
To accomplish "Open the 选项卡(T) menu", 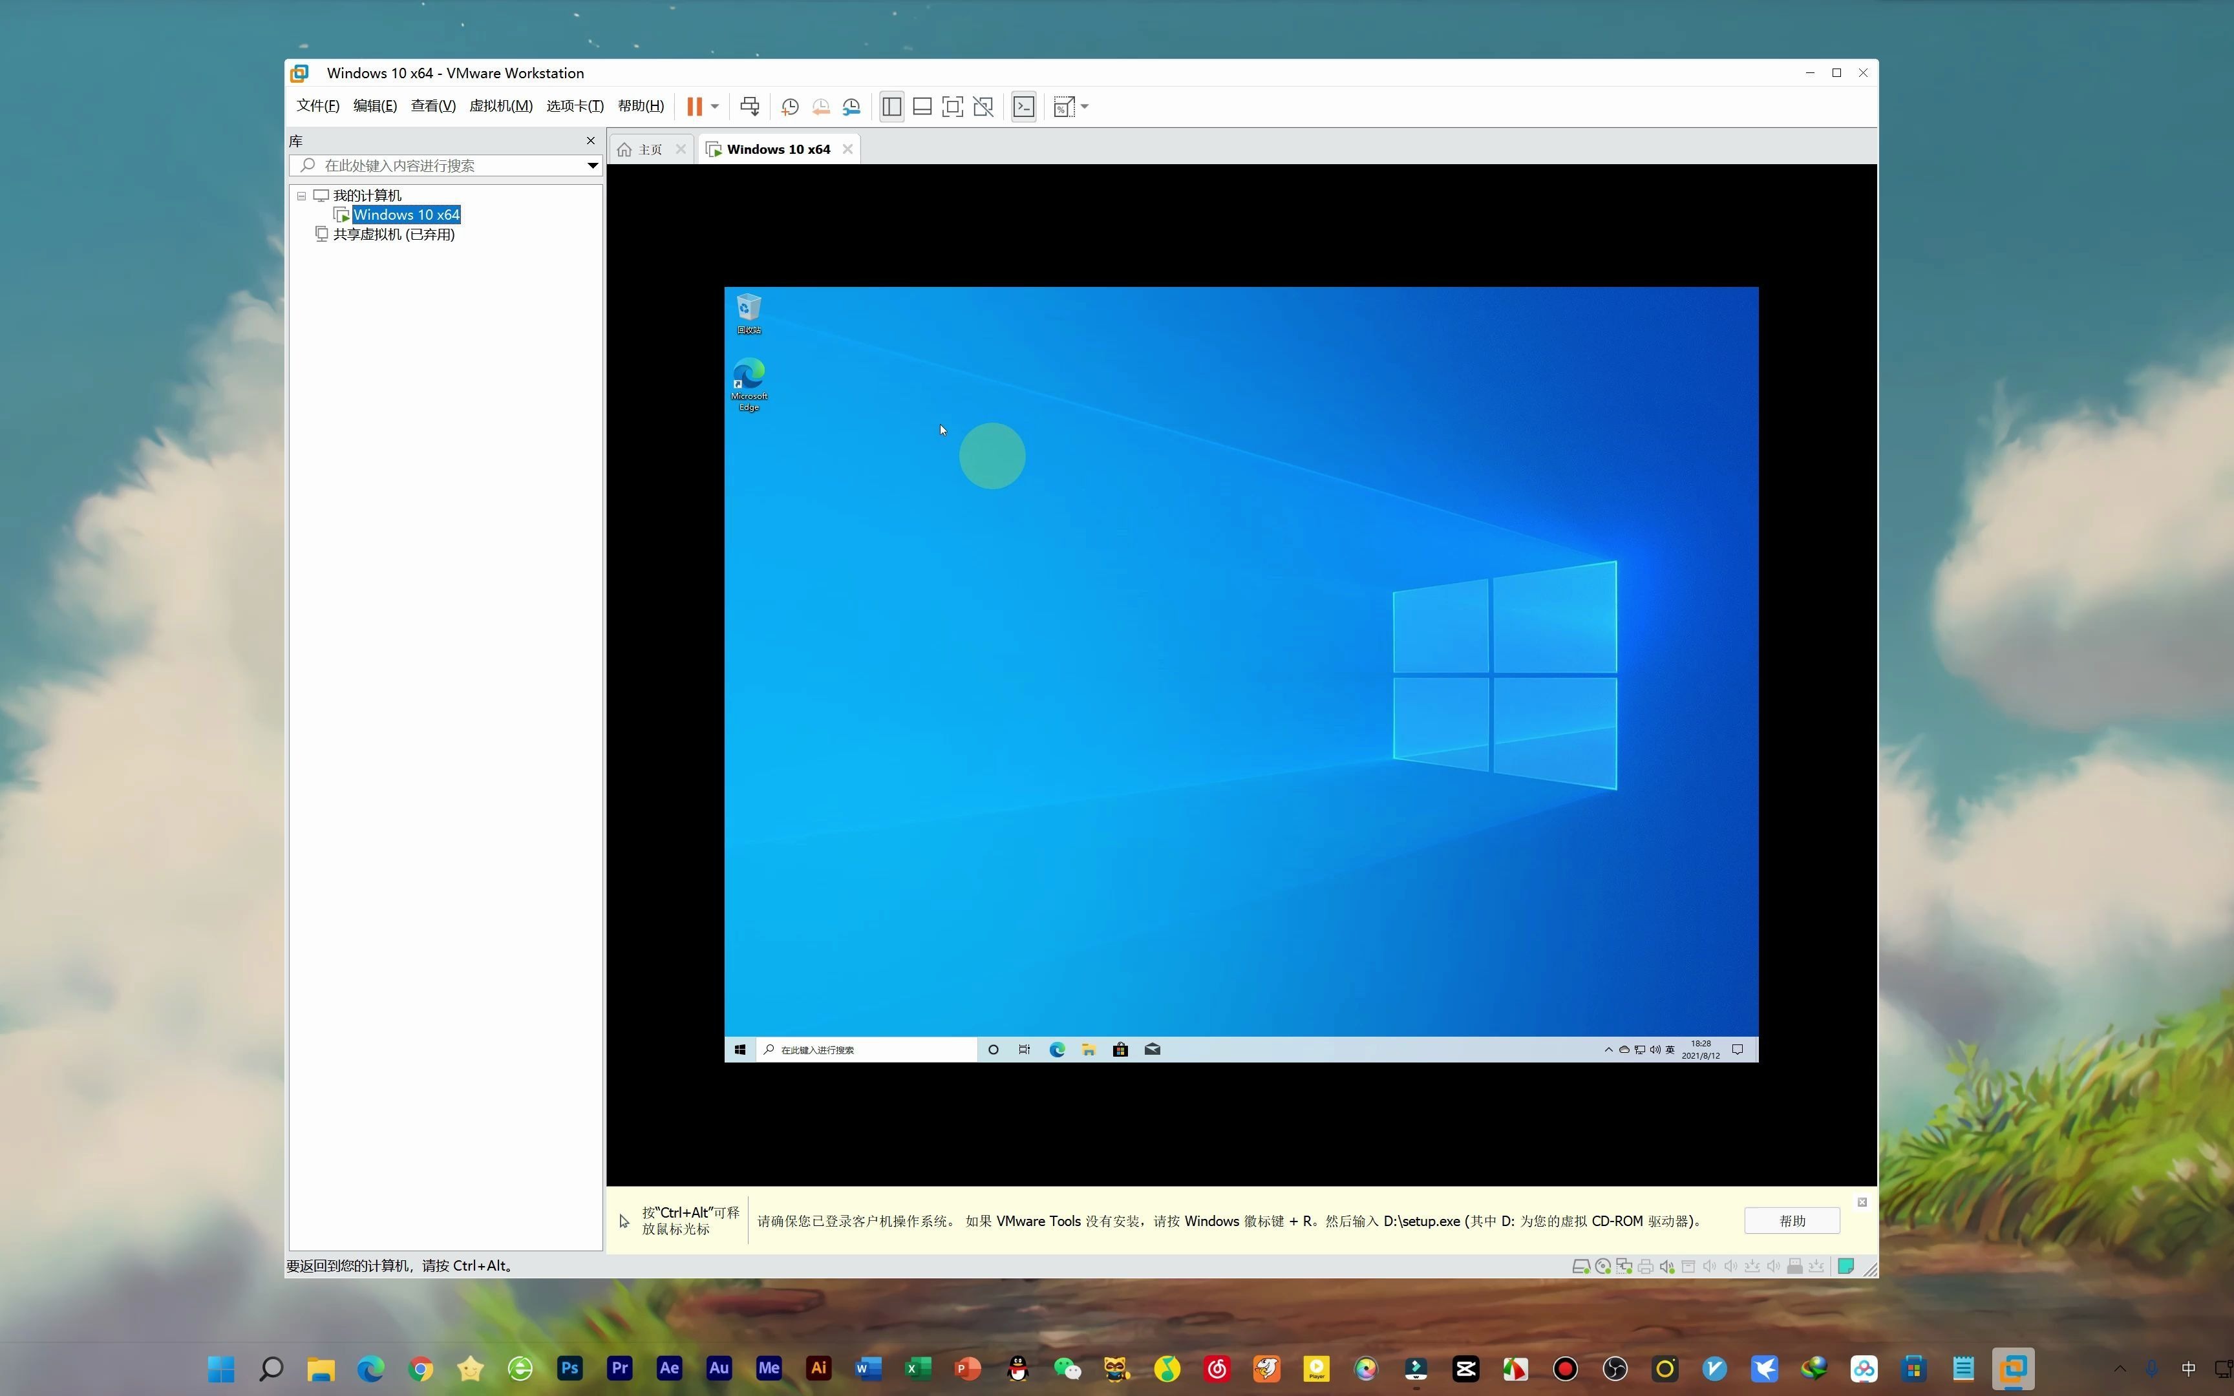I will pos(574,106).
